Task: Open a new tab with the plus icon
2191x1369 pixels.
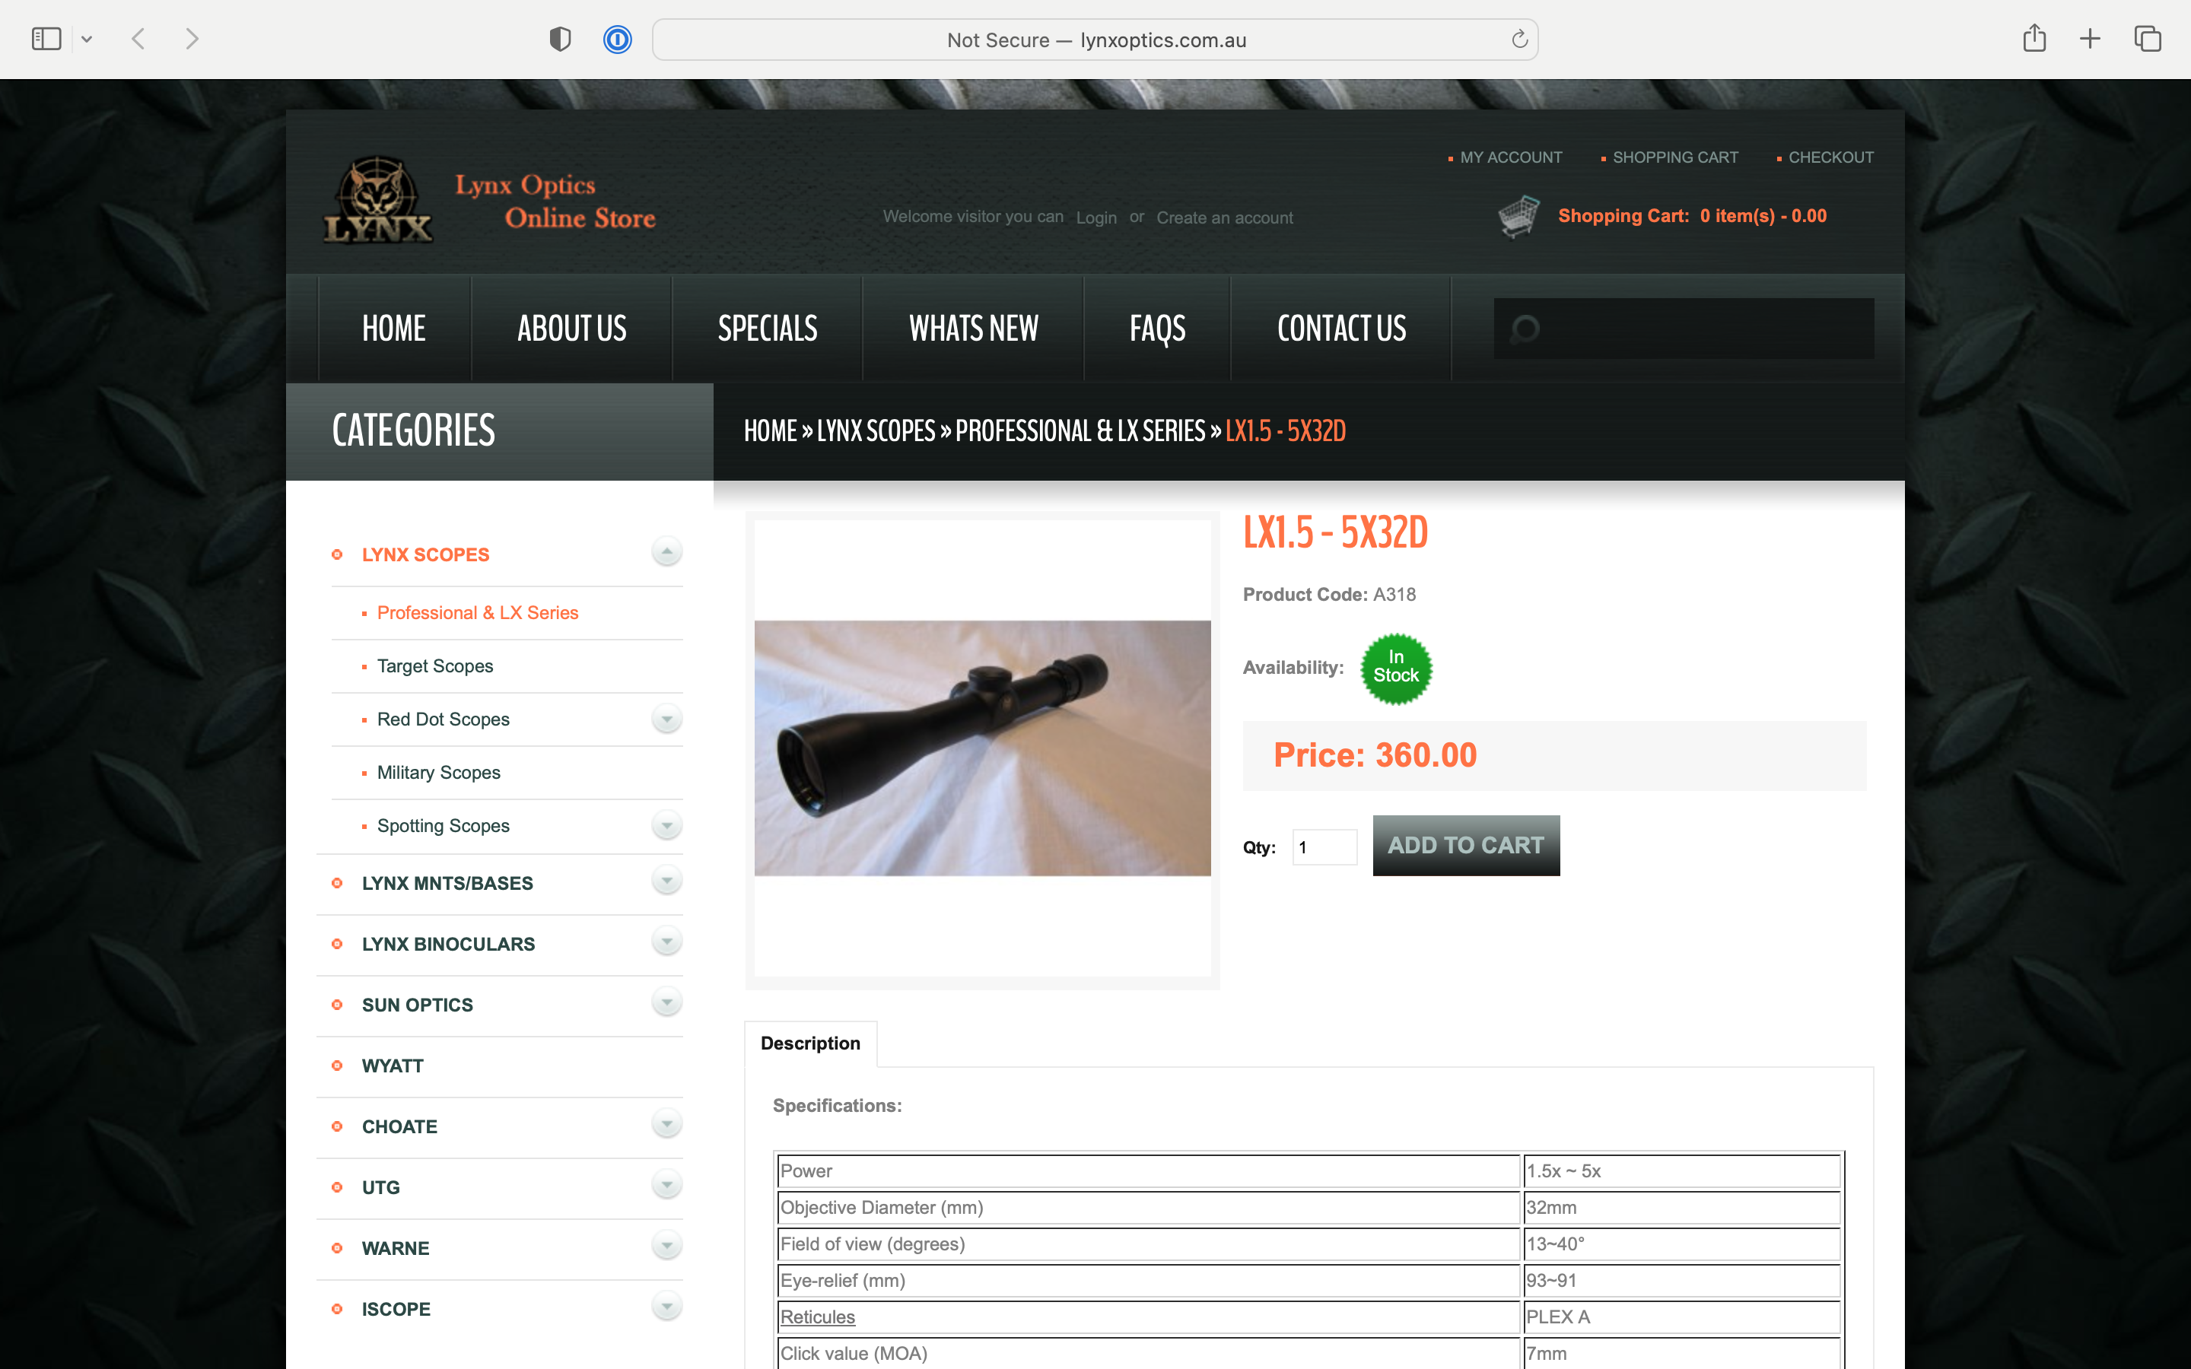Action: 2090,39
